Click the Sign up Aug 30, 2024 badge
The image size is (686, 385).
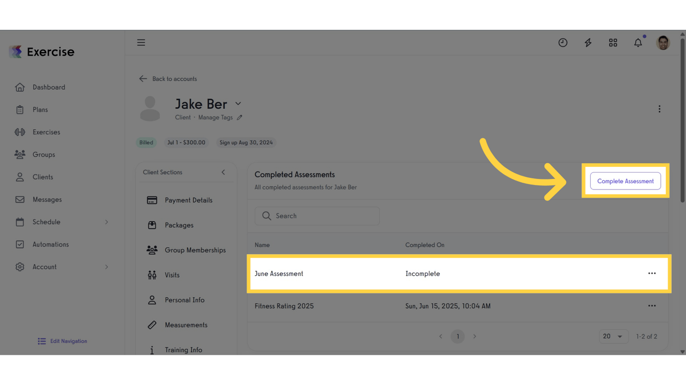point(246,143)
